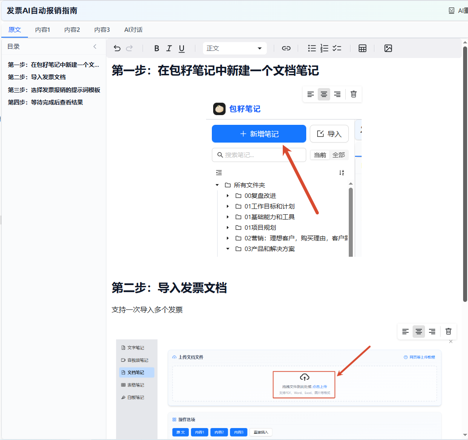Center-align the first image via its floating toolbar
The height and width of the screenshot is (440, 468).
point(324,94)
